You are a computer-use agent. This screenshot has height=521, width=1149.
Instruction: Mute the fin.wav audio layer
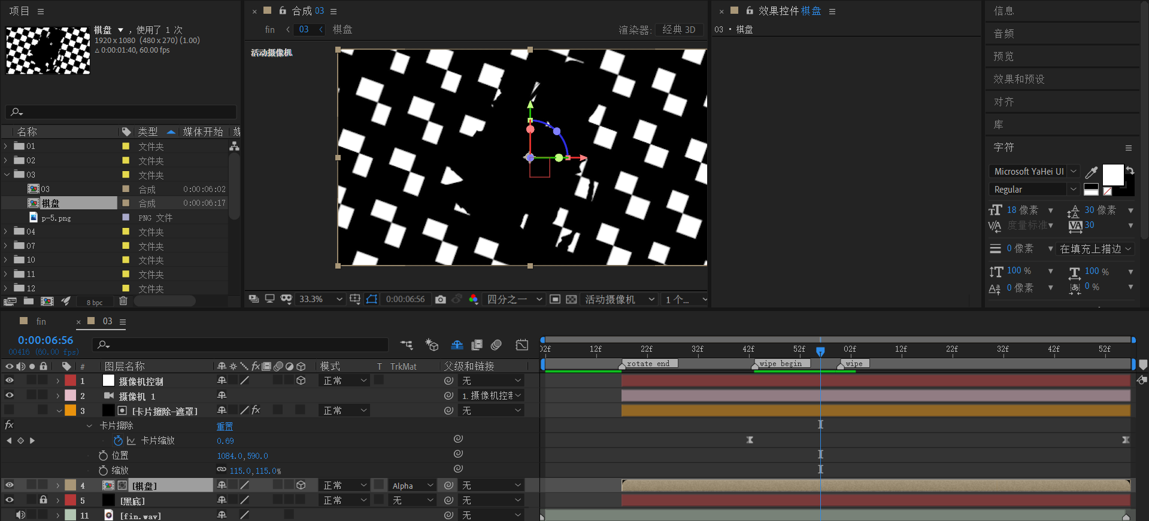20,515
